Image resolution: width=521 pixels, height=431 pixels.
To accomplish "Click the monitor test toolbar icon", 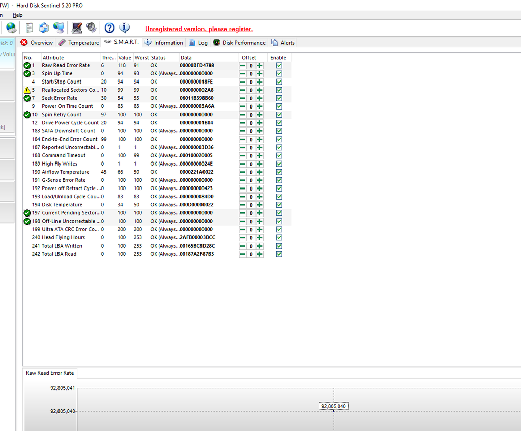I will click(77, 28).
